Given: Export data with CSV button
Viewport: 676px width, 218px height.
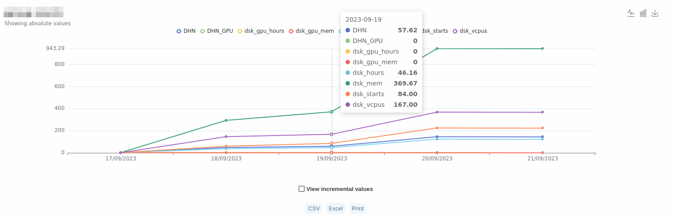Looking at the screenshot, I should [x=314, y=209].
